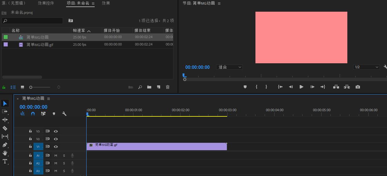387x176 pixels.
Task: Switch Project panel to Icon view
Action: tap(22, 87)
